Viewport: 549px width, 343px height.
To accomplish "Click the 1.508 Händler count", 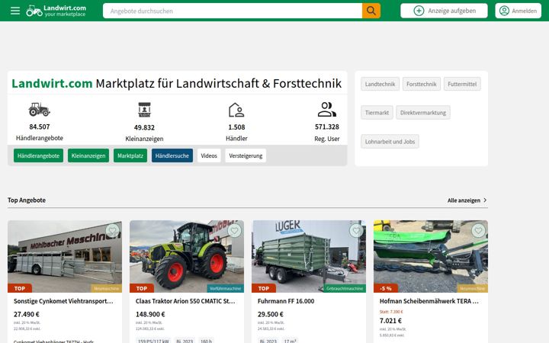I will tap(236, 127).
